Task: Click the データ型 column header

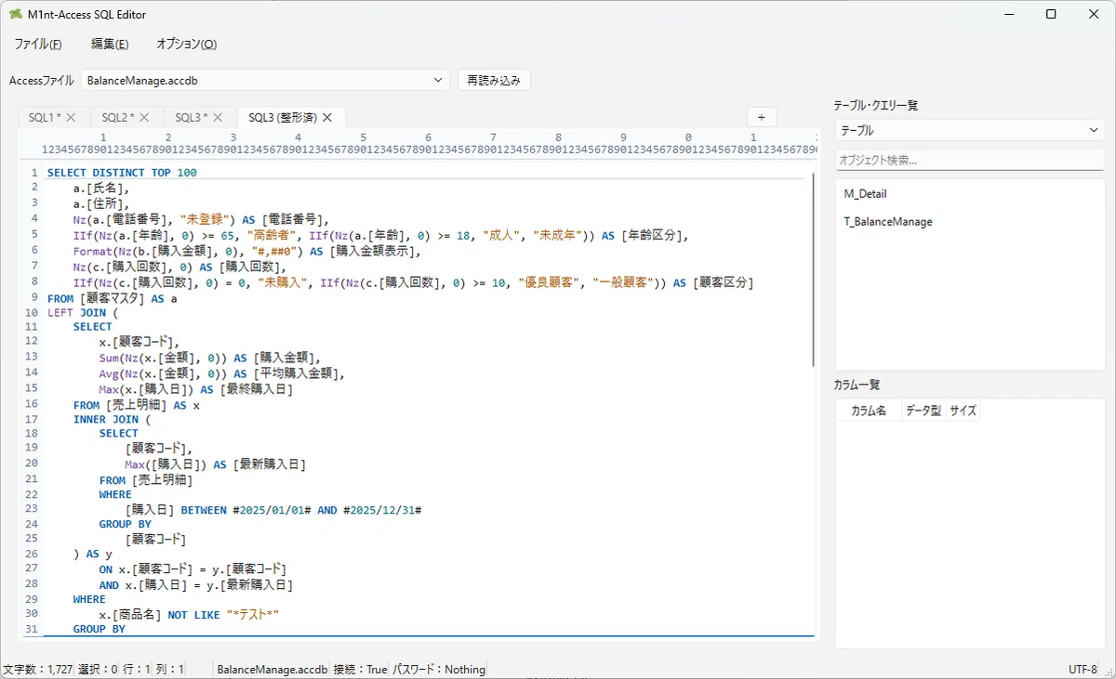Action: [923, 410]
